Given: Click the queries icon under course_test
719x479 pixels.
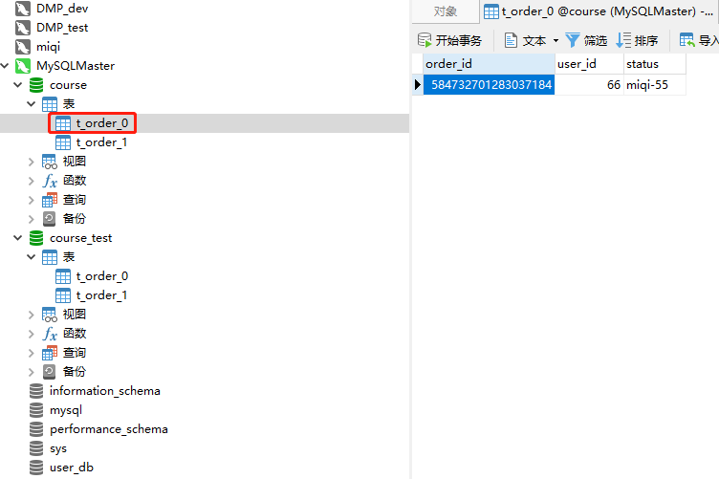Looking at the screenshot, I should [50, 353].
